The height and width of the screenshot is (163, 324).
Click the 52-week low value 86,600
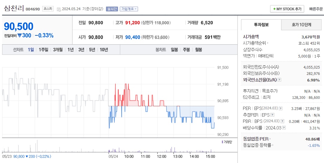(x=314, y=97)
